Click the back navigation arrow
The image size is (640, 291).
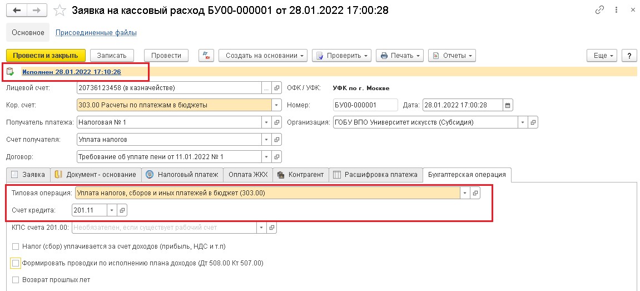click(x=17, y=11)
